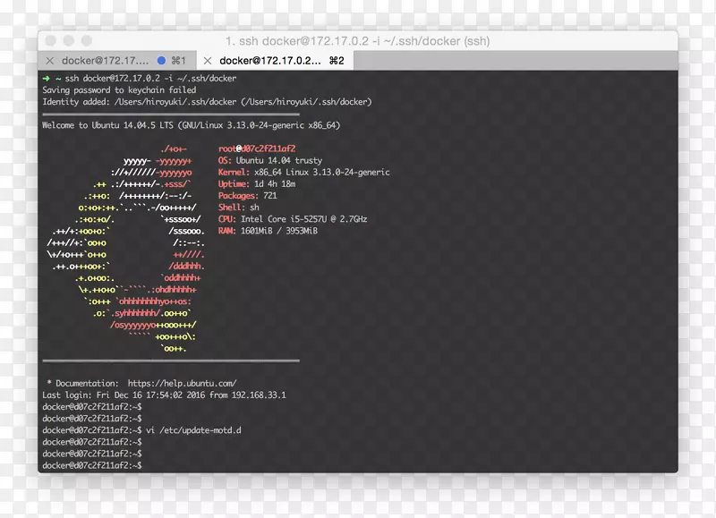Click the Kernel info line in system summary

click(x=303, y=172)
